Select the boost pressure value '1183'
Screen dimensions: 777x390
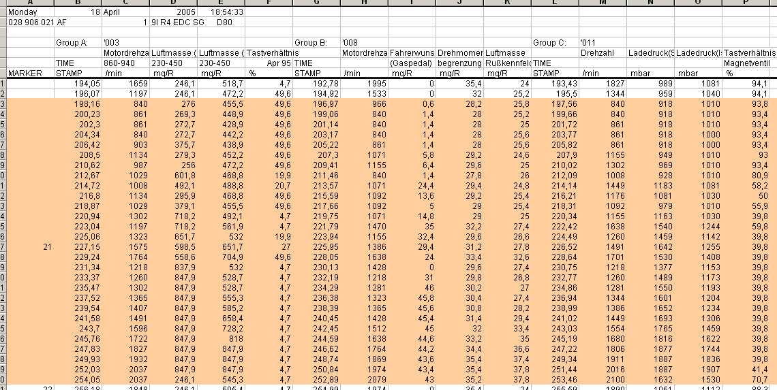650,186
